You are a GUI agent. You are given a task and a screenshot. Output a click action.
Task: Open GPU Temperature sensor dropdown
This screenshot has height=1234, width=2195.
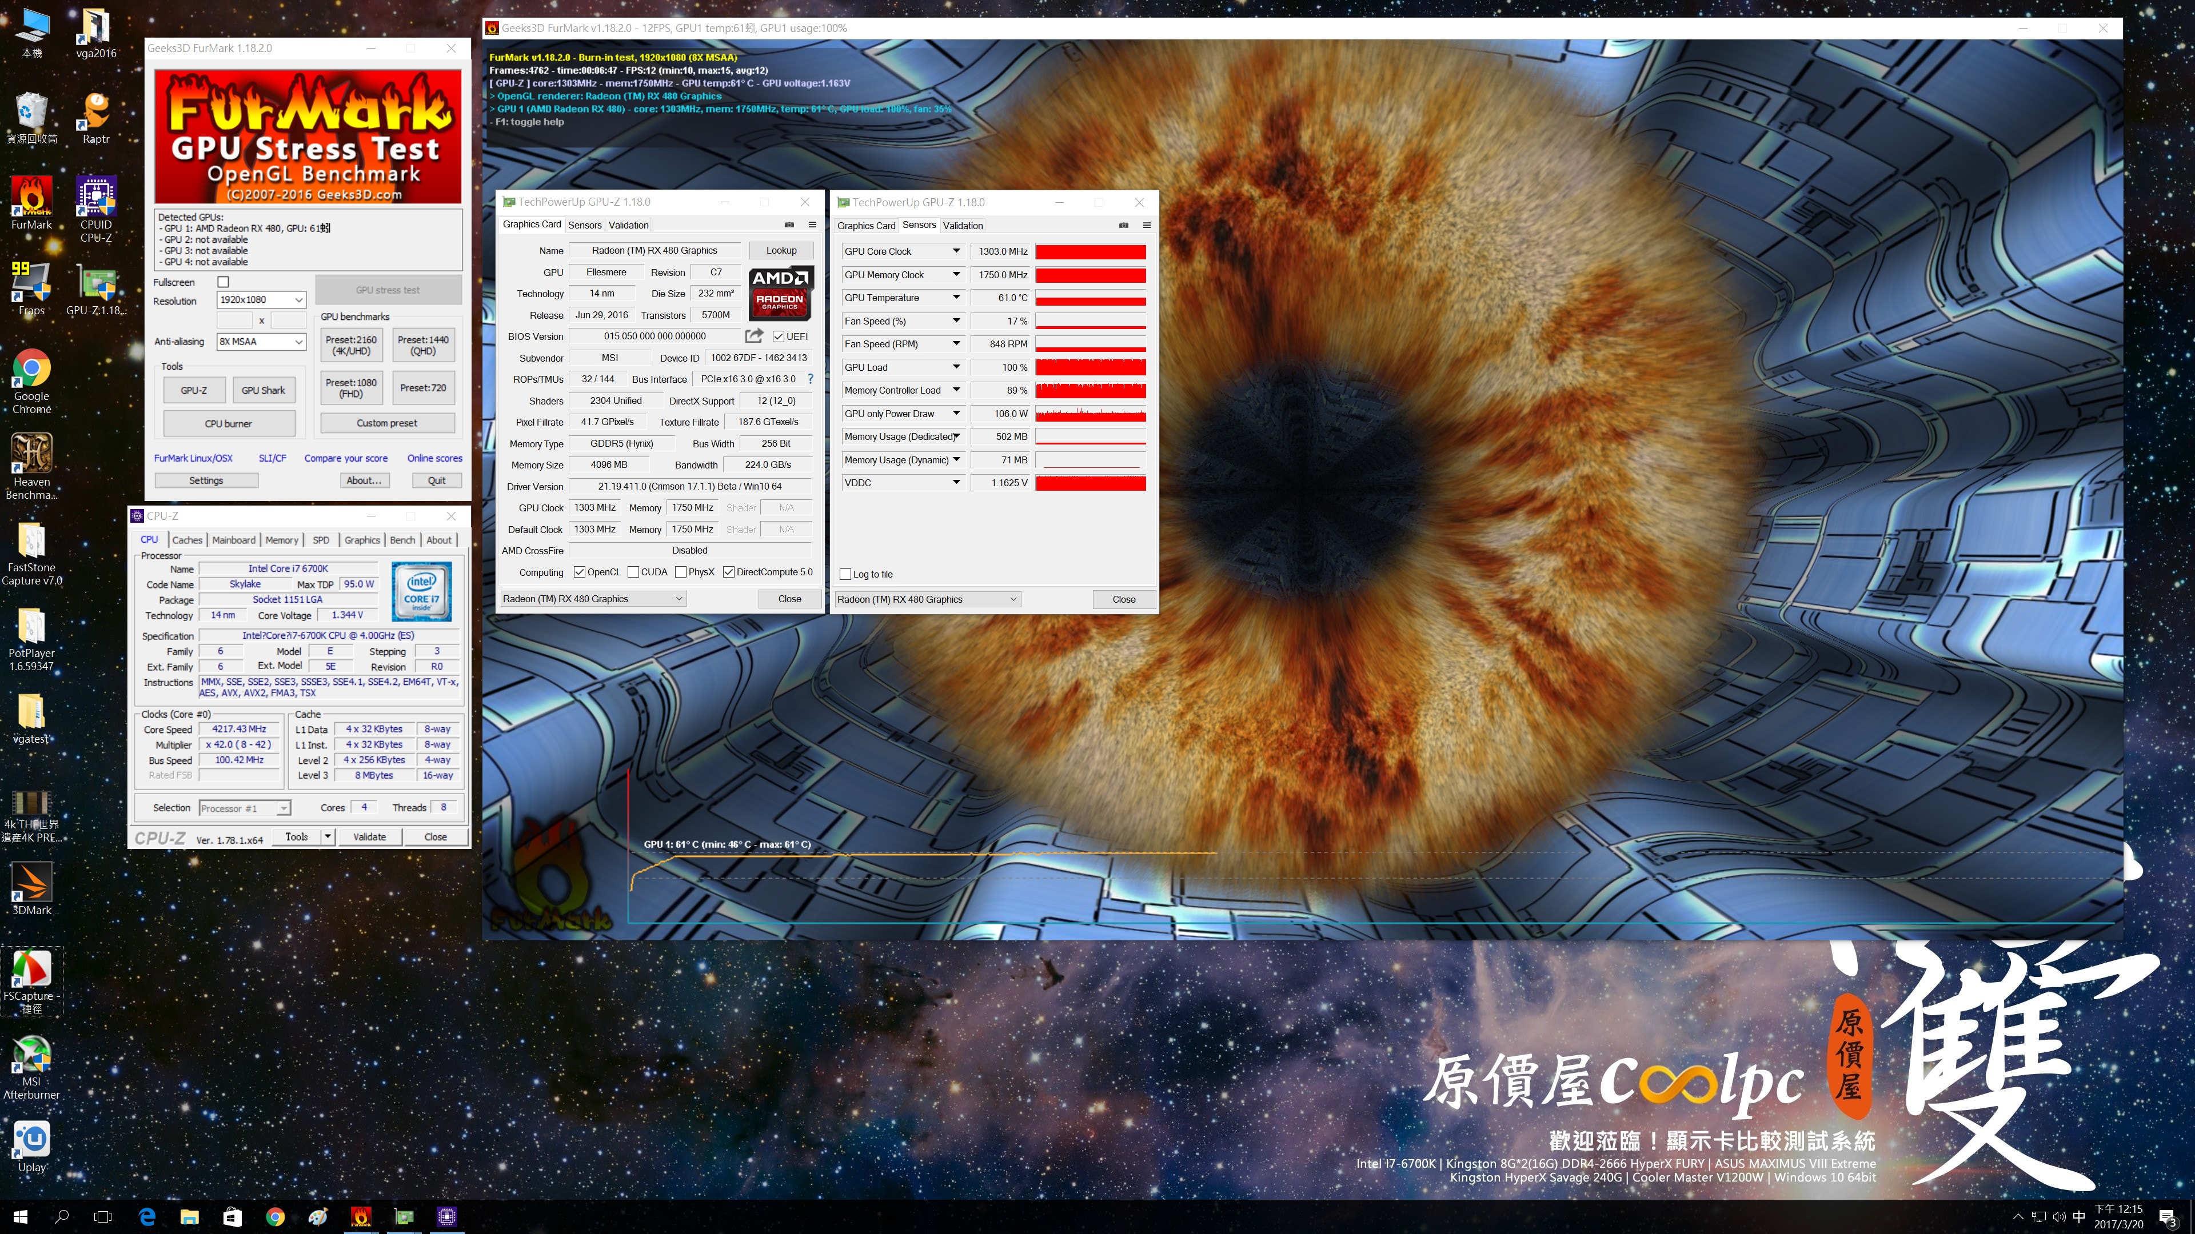pos(956,297)
